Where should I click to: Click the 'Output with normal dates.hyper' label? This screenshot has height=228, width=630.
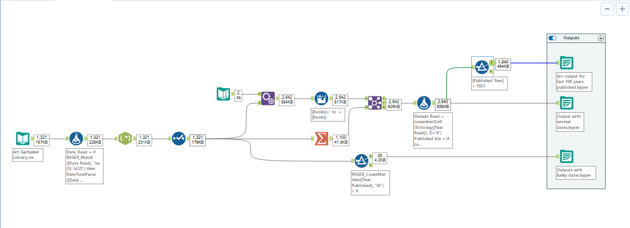(x=570, y=122)
